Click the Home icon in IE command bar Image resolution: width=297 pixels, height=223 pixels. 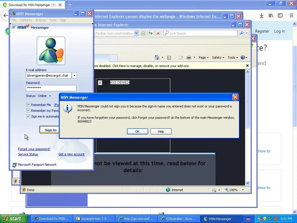point(157,57)
